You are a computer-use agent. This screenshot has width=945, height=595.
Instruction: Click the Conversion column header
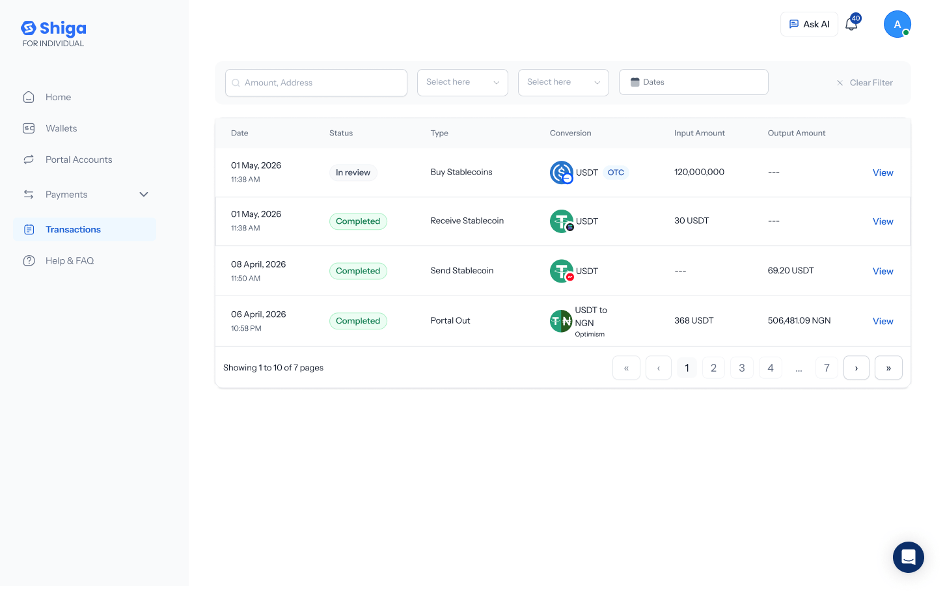571,133
